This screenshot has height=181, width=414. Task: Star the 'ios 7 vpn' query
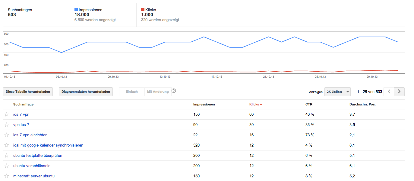[x=7, y=115]
